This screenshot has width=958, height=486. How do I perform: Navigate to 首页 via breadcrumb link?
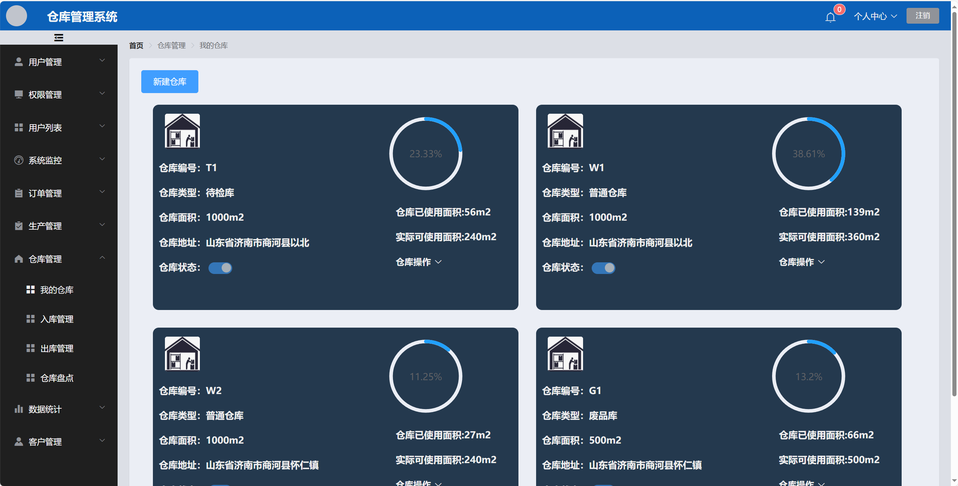pyautogui.click(x=136, y=45)
